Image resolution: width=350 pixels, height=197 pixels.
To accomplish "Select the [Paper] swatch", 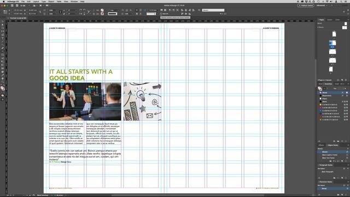I will [332, 99].
